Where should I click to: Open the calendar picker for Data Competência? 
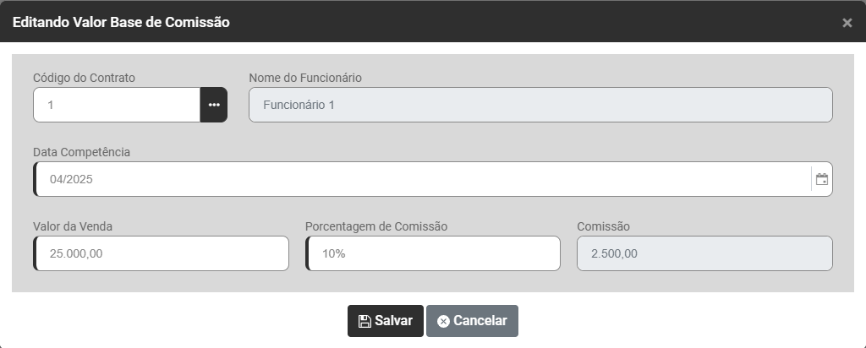tap(821, 179)
